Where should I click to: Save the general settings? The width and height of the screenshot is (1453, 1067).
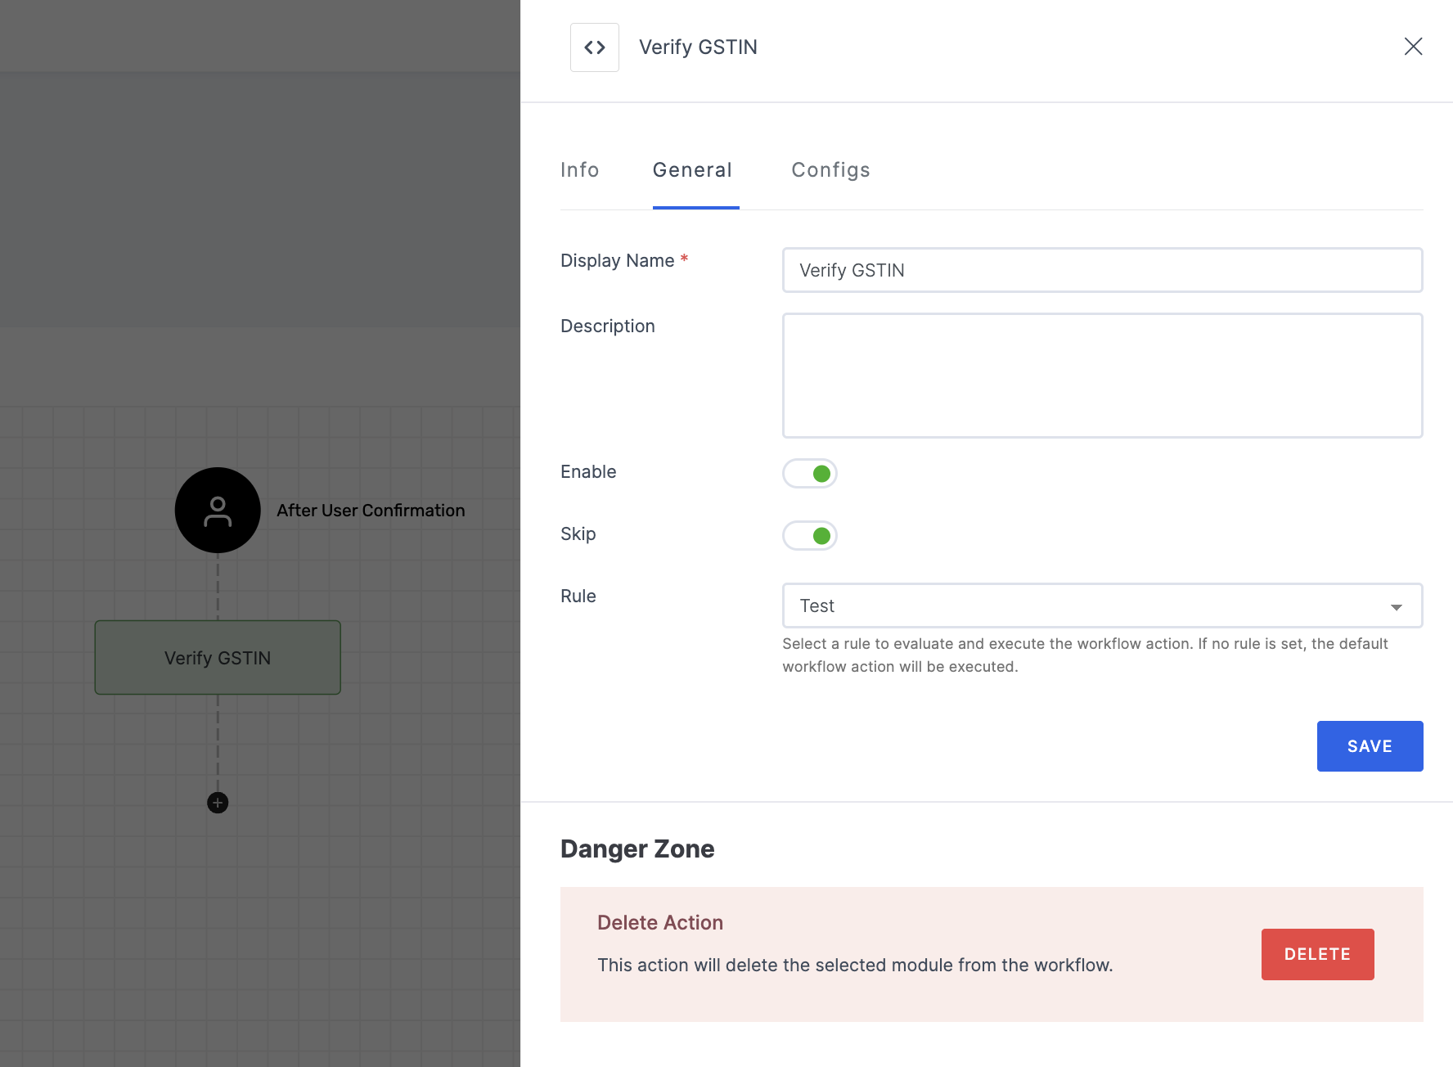point(1370,746)
